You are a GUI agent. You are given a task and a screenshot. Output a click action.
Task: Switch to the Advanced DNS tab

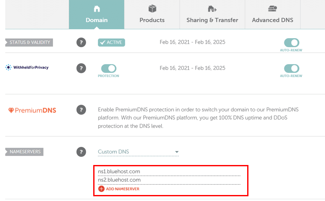pos(272,14)
